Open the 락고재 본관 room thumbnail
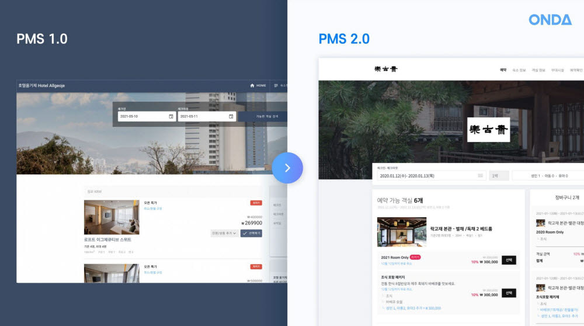The height and width of the screenshot is (326, 584). click(402, 232)
